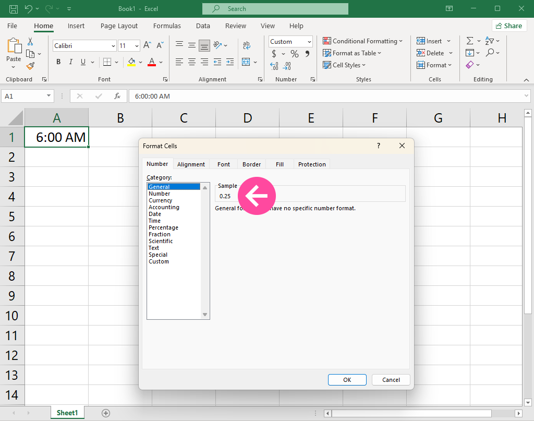
Task: Click the Save icon in title bar
Action: coord(14,9)
